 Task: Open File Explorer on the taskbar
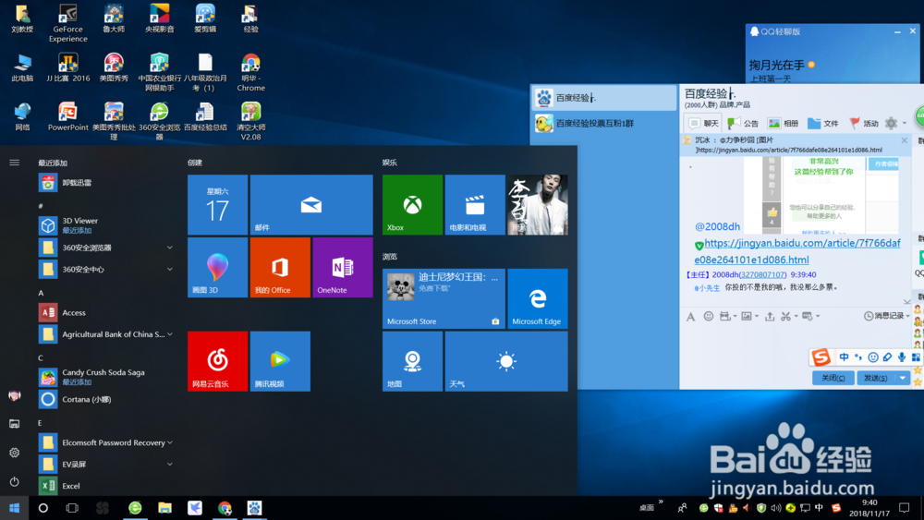(x=165, y=508)
